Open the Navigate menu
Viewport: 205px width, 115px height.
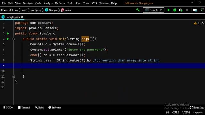click(x=28, y=3)
